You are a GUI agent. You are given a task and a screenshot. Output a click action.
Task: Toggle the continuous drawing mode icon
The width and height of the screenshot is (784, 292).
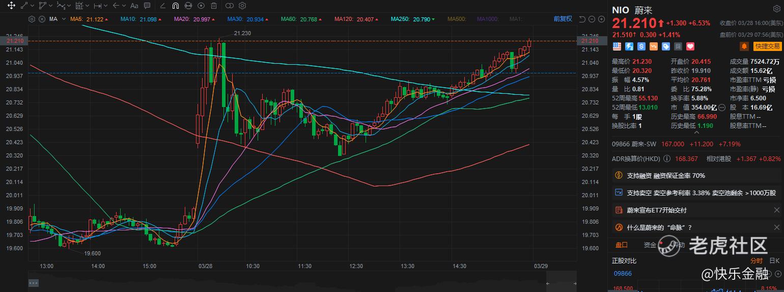188,6
